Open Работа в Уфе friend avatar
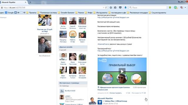This screenshot has height=105, width=188. coord(73,34)
